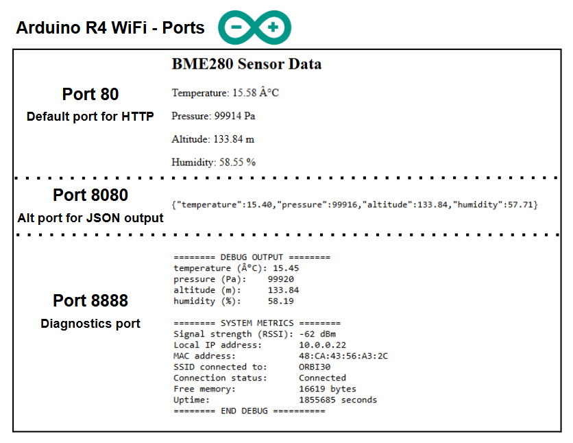Viewport: 573px width, 443px height.
Task: Click the plus symbol in Arduino logo
Action: pos(273,27)
